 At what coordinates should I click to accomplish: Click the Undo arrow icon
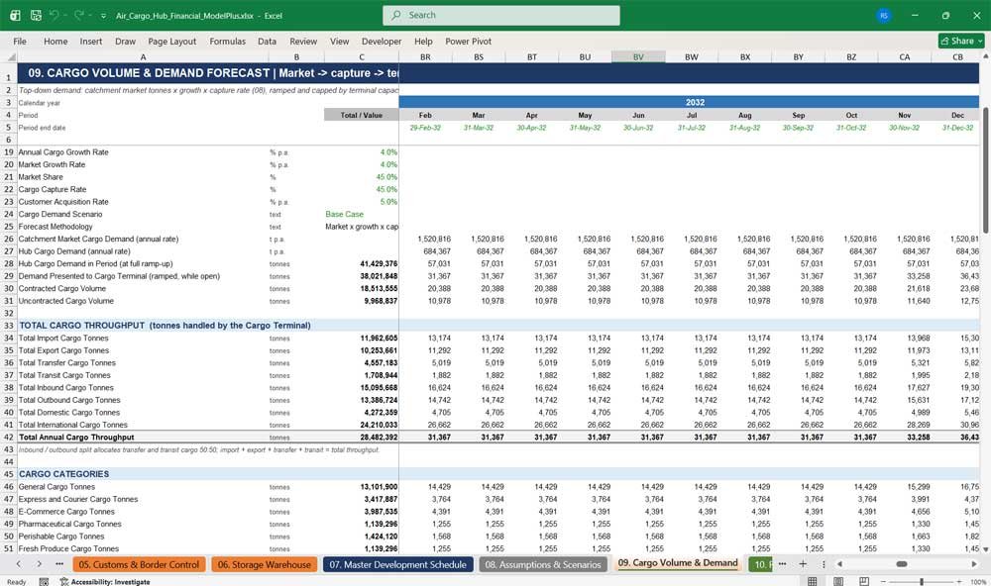55,15
